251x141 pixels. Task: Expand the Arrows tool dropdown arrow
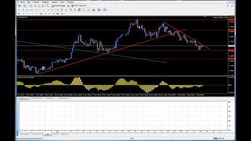coord(64,14)
